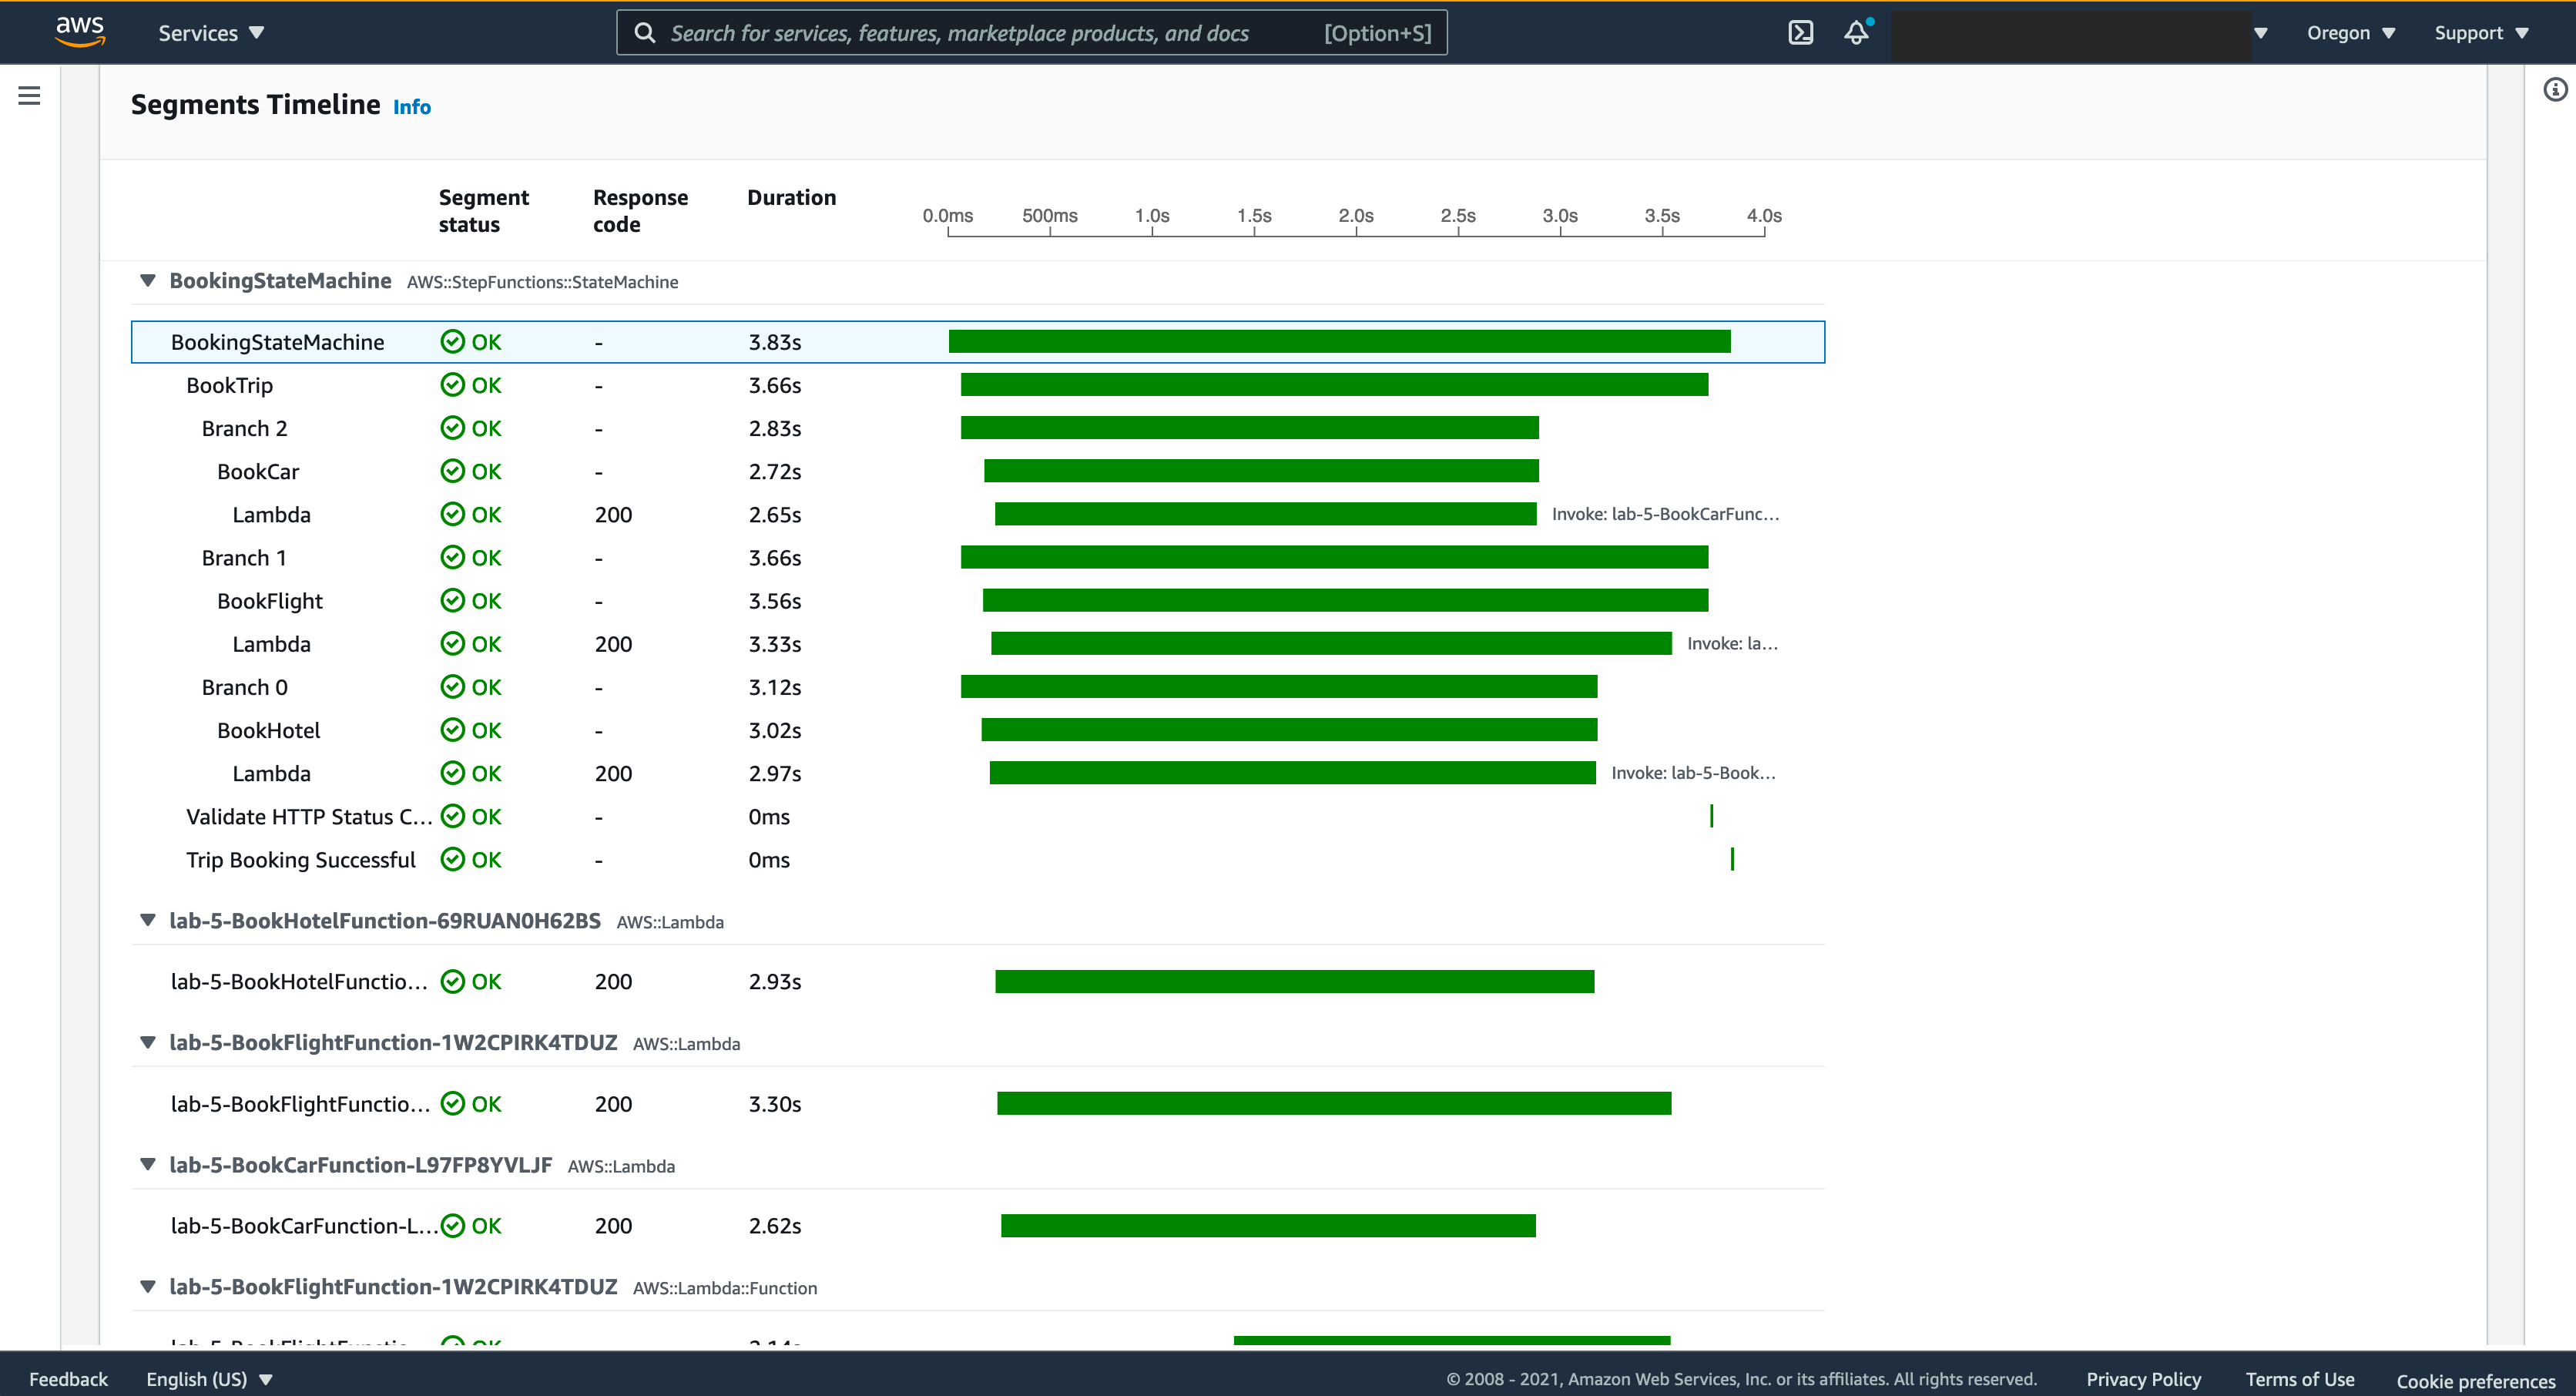Collapse the lab-5-BookFlightFunction AWS::Lambda group
The image size is (2576, 1396).
(148, 1043)
